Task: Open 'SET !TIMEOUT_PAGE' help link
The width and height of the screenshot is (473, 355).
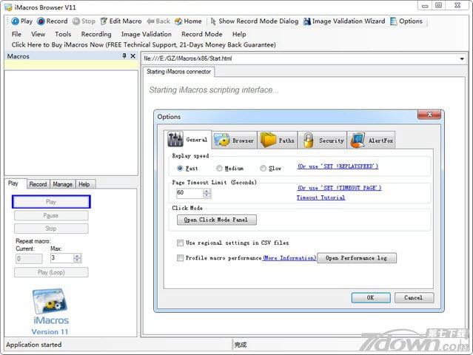Action: (x=339, y=188)
